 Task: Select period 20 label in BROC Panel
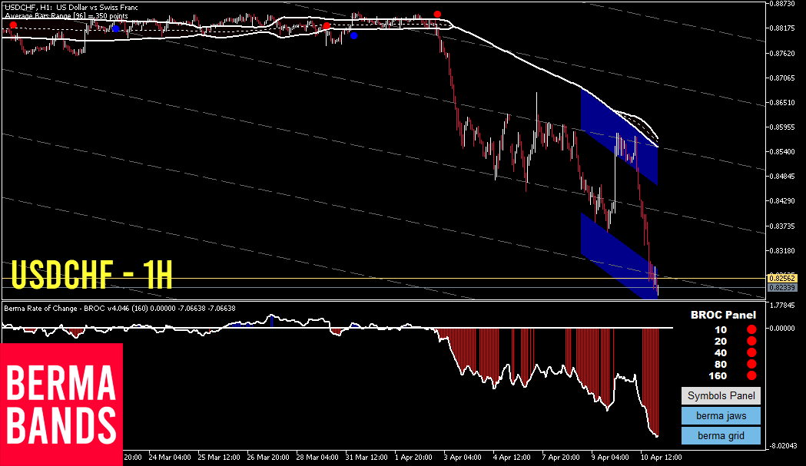pos(721,342)
